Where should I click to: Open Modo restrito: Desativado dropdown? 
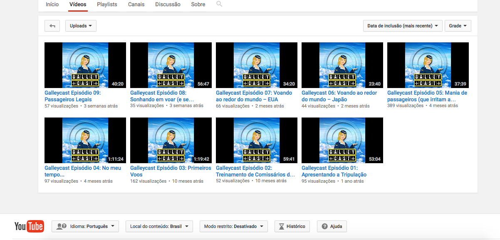234,226
